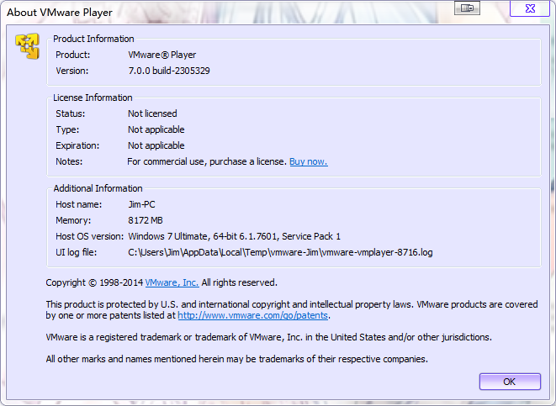Click the Host OS version value text
This screenshot has width=556, height=406.
pos(234,236)
